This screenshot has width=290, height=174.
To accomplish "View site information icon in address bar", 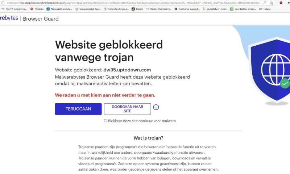I will (3, 3).
